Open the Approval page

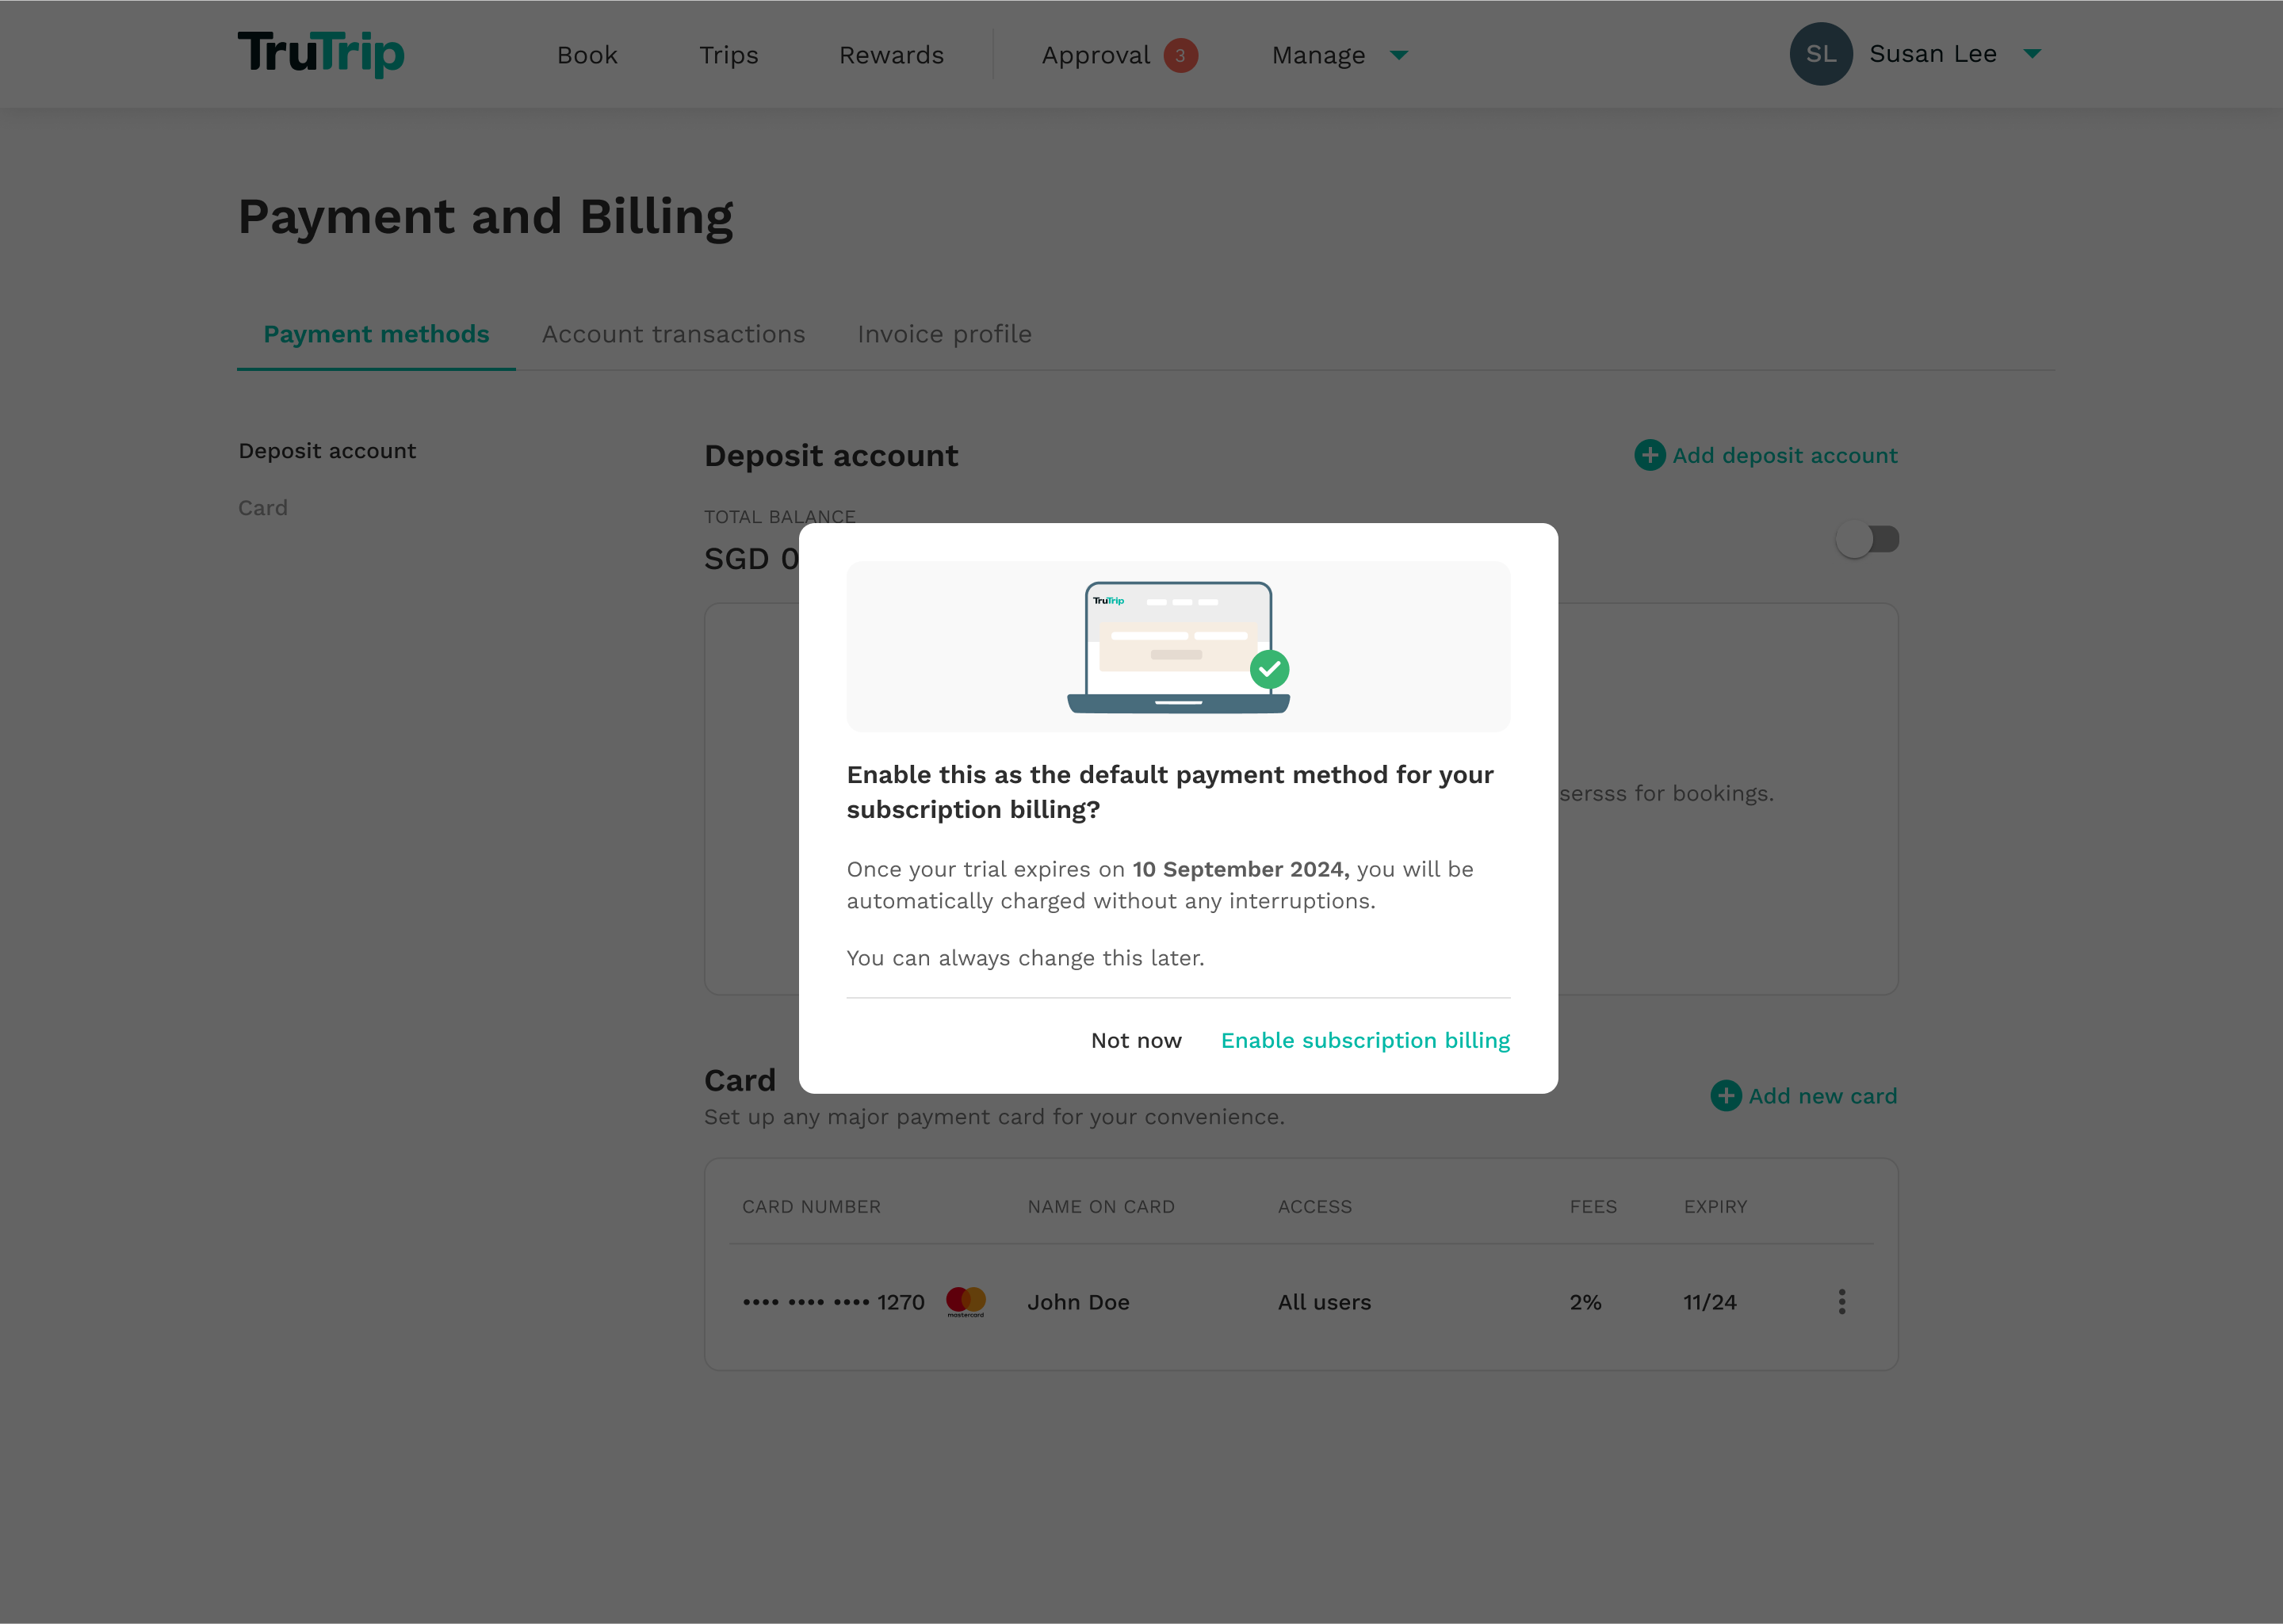[1096, 55]
